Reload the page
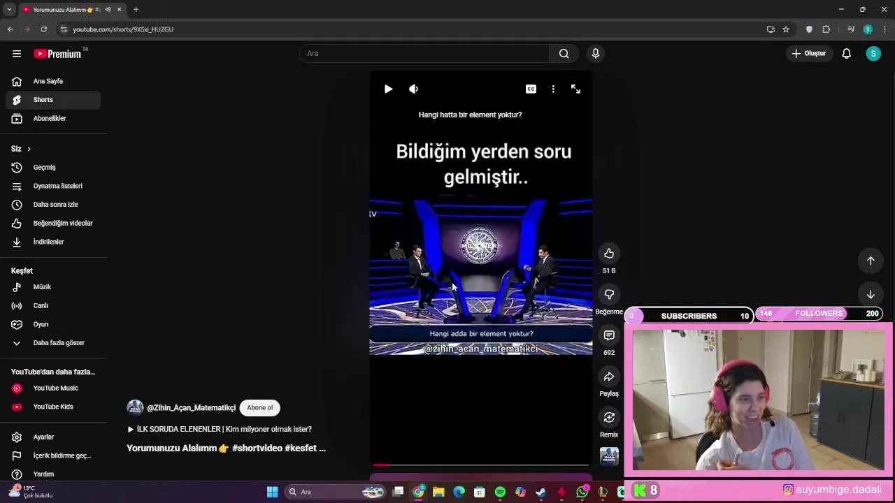This screenshot has width=895, height=503. 43,29
